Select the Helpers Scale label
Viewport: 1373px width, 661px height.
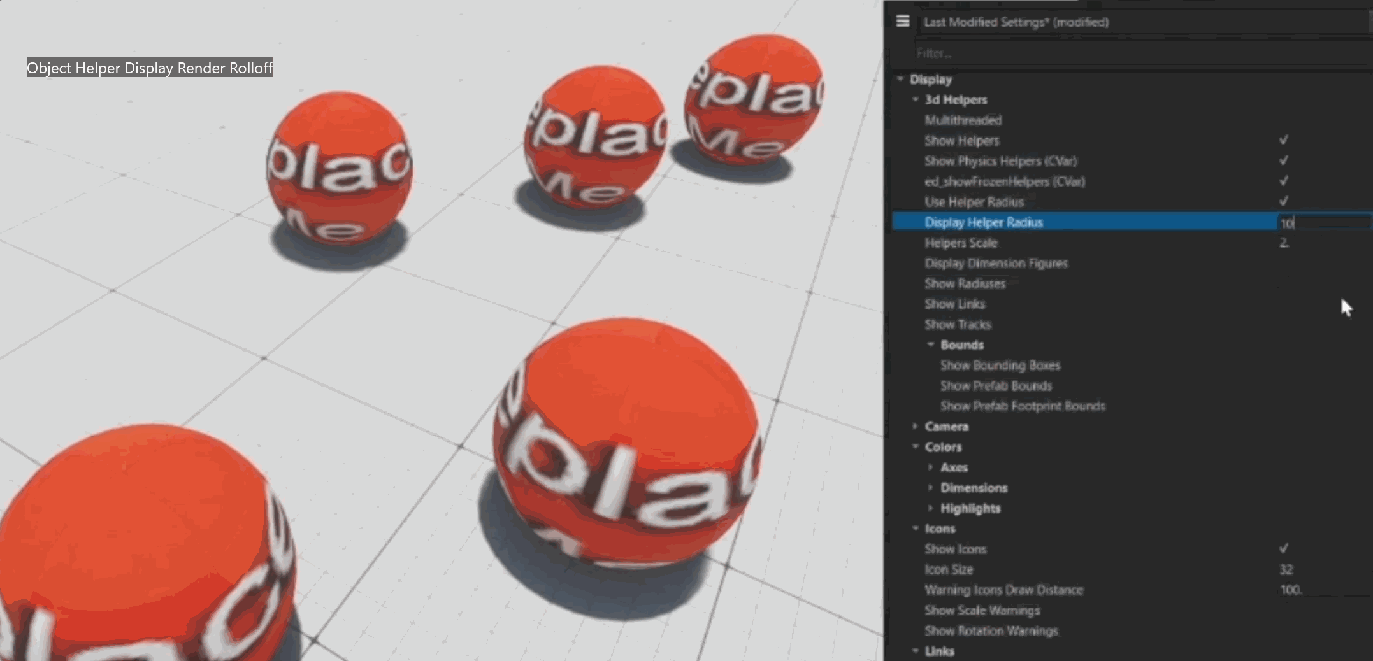pos(961,243)
